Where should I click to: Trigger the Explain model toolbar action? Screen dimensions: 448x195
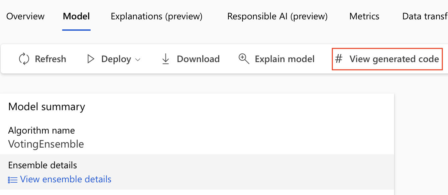[285, 59]
